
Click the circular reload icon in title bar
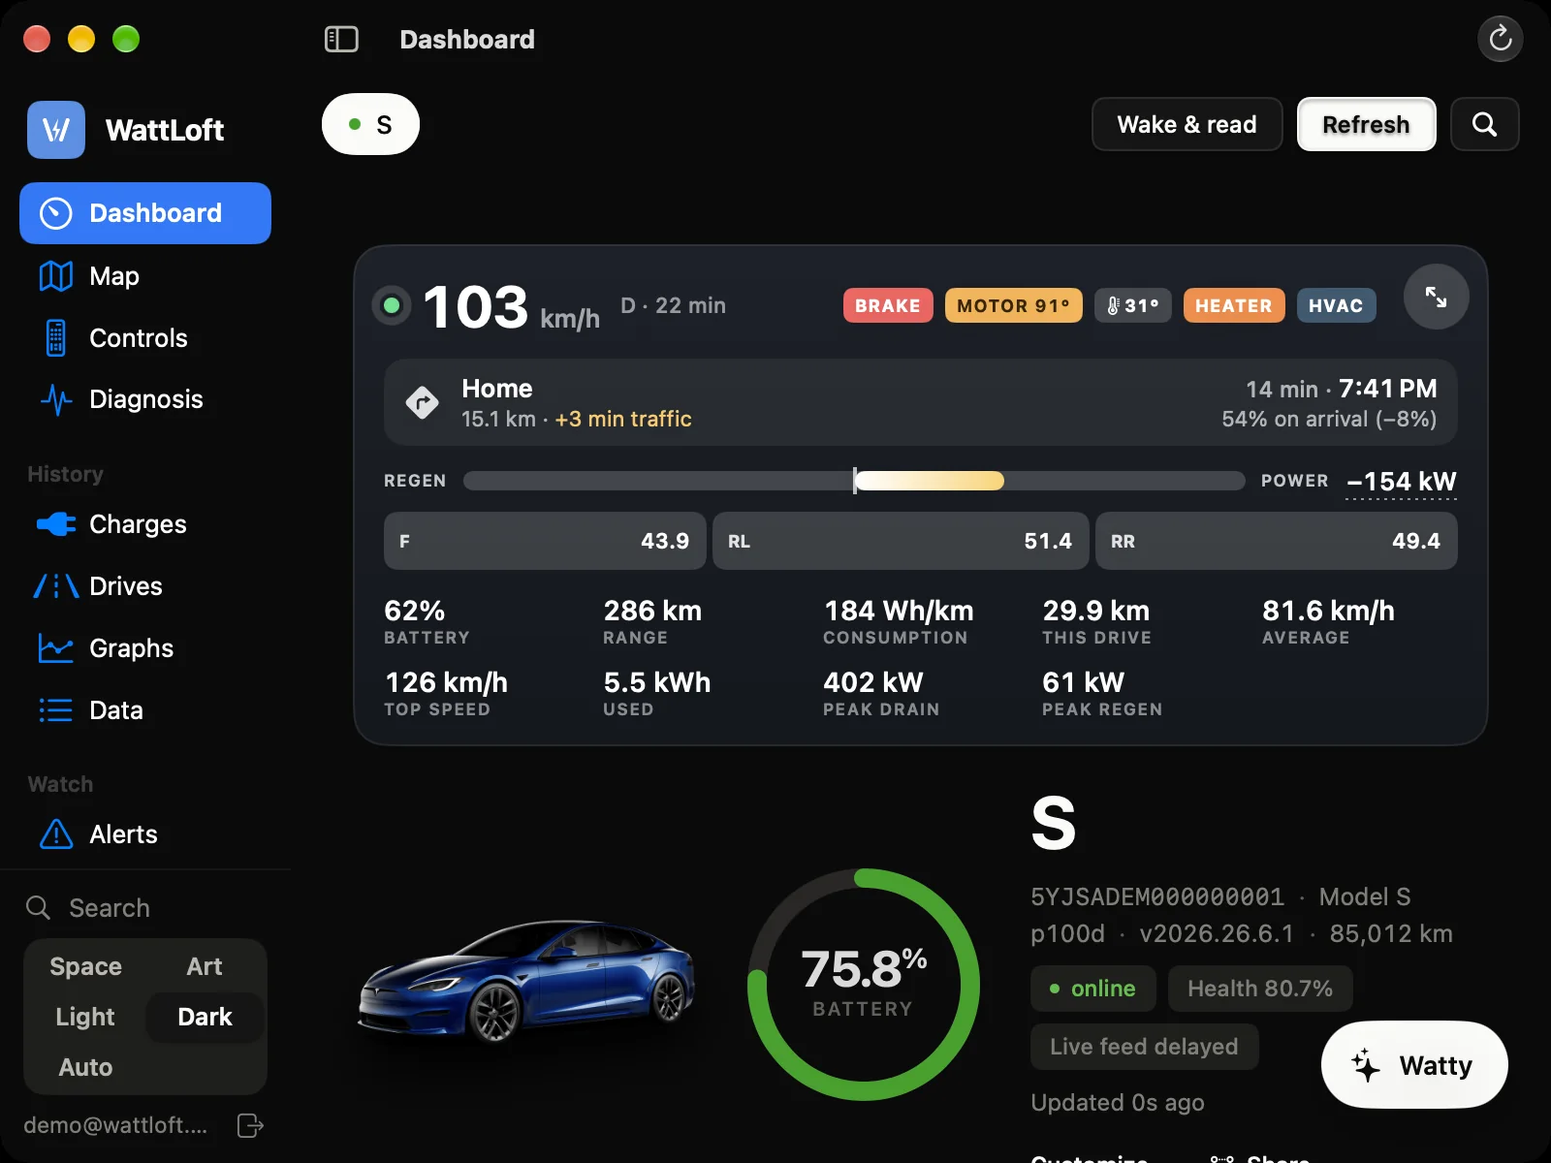(1500, 39)
